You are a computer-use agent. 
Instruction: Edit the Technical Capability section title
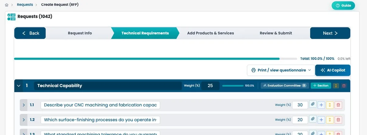tap(108, 86)
